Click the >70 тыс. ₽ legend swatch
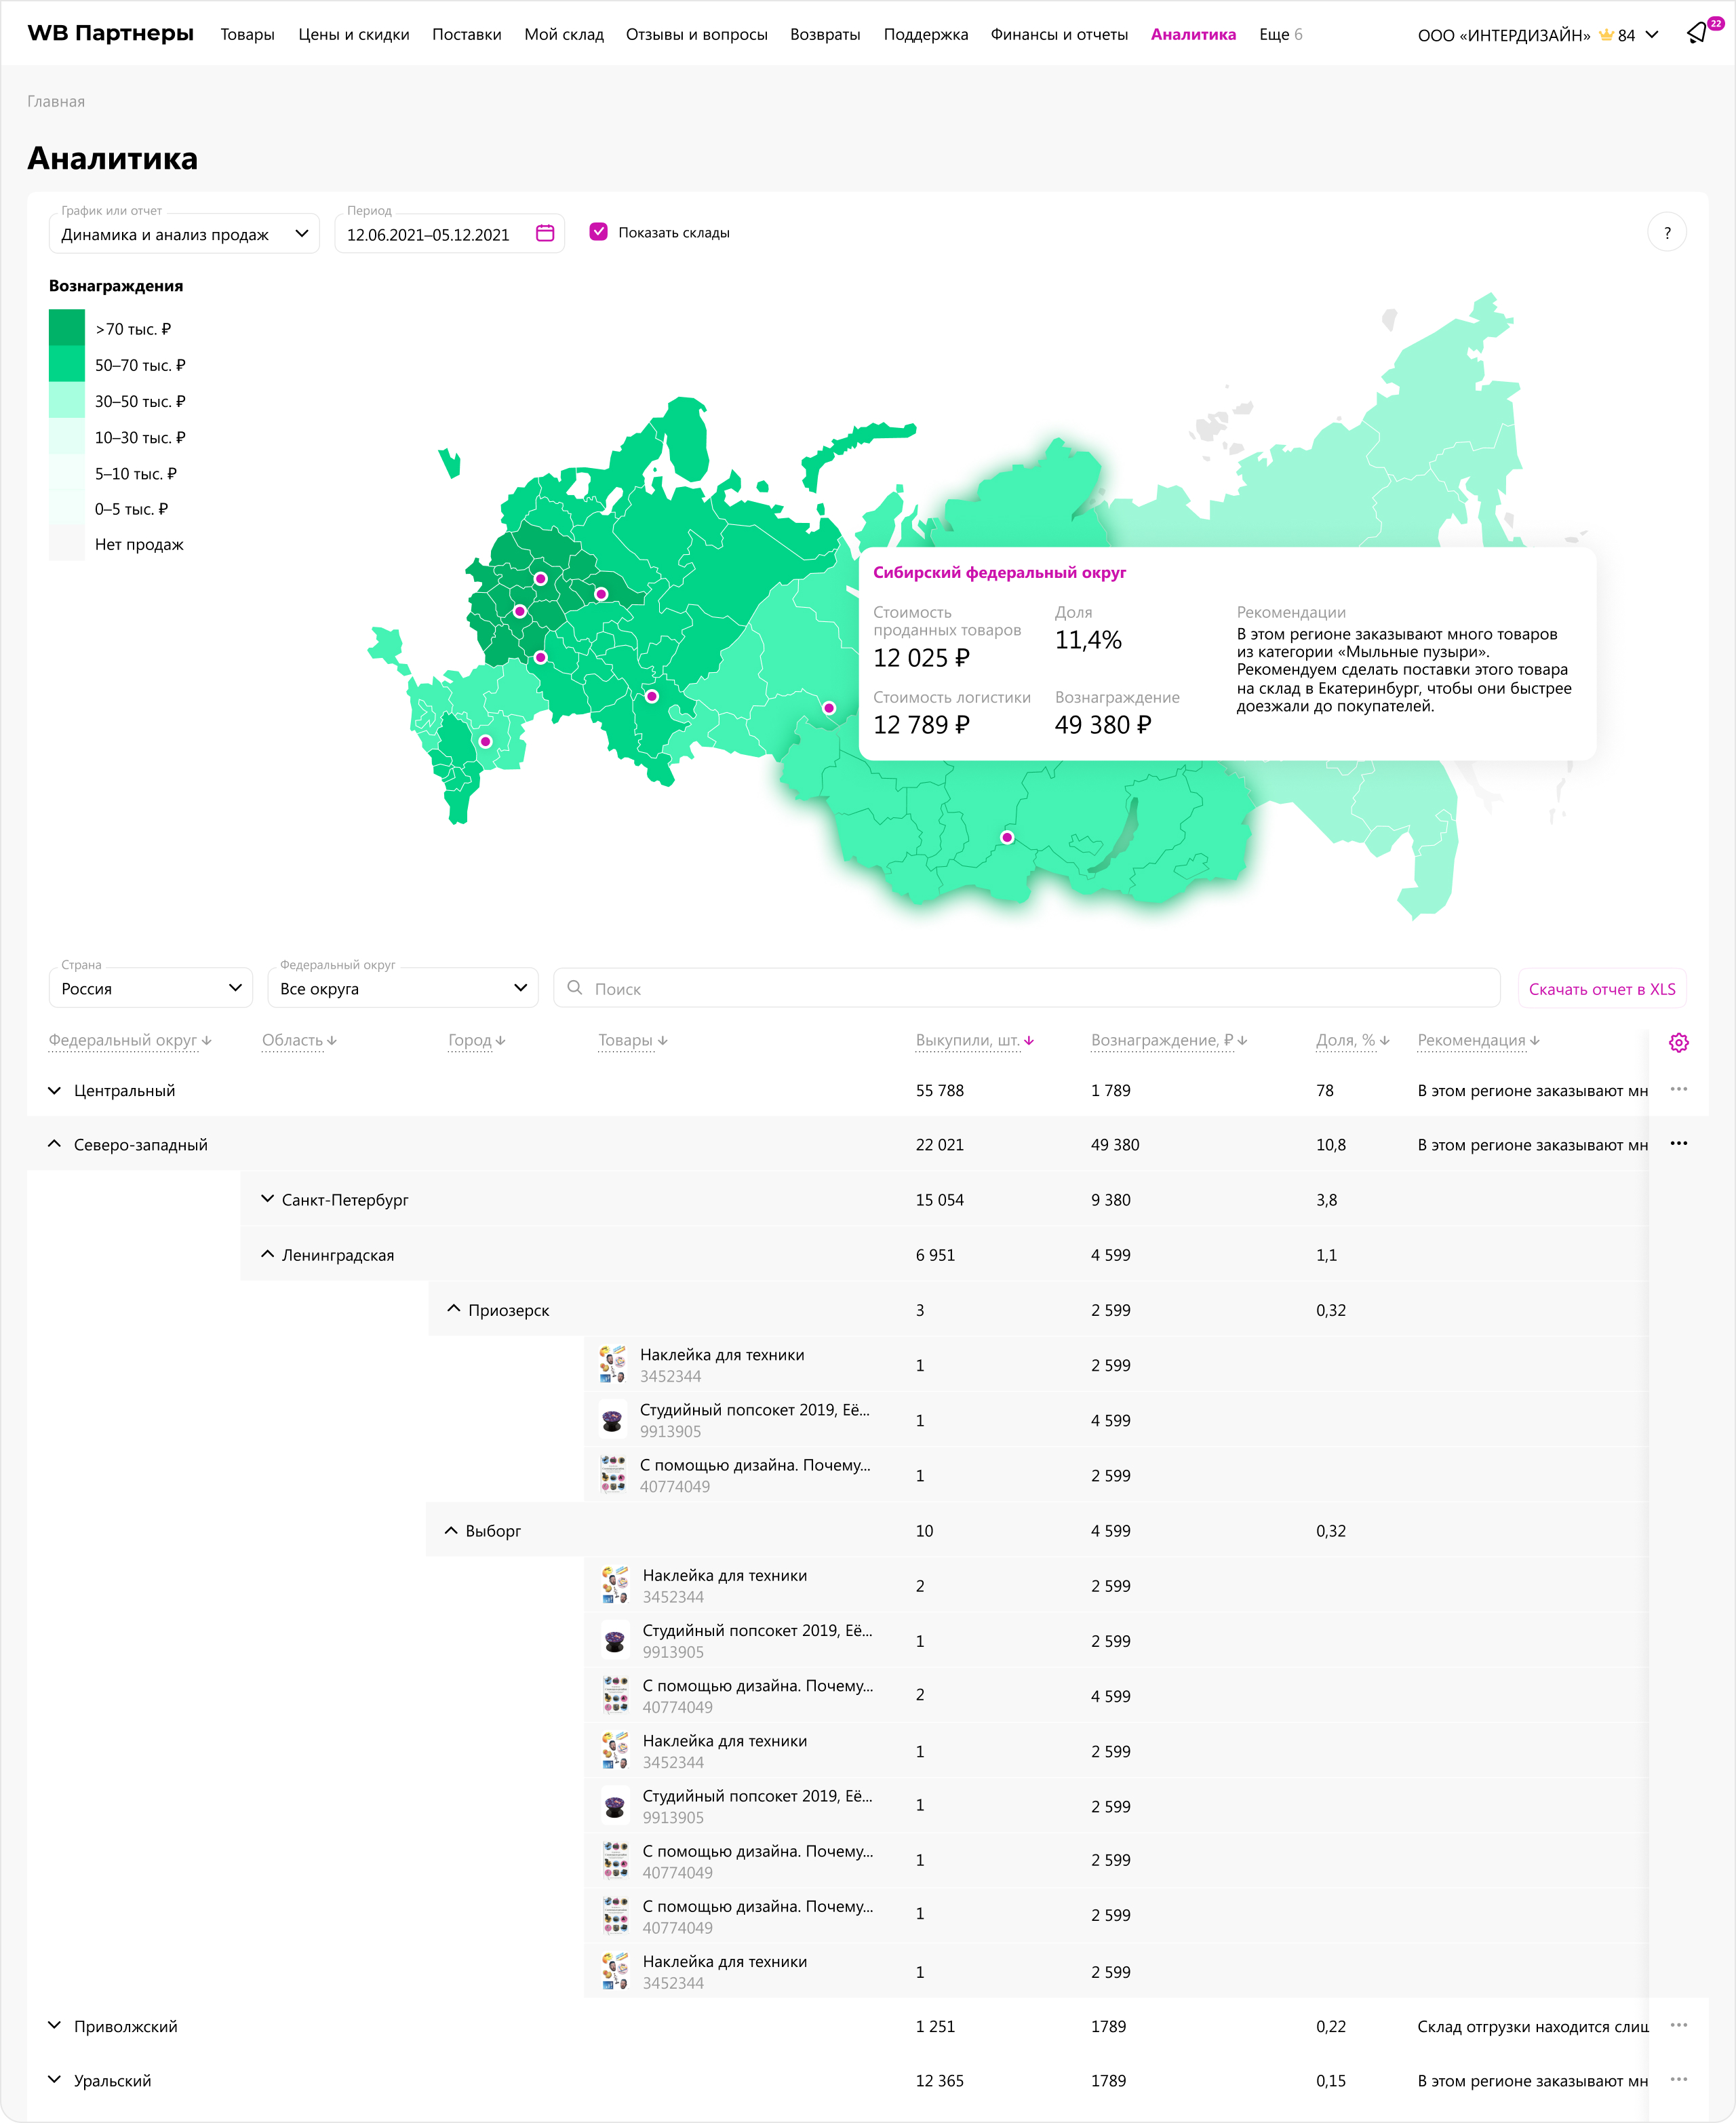The image size is (1736, 2123). tap(67, 328)
